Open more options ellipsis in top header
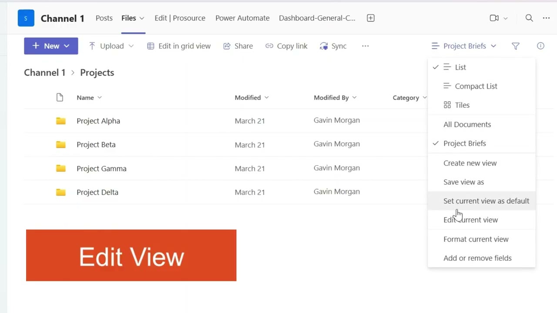This screenshot has height=313, width=557. [547, 18]
